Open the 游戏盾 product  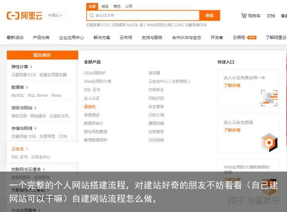point(154,73)
